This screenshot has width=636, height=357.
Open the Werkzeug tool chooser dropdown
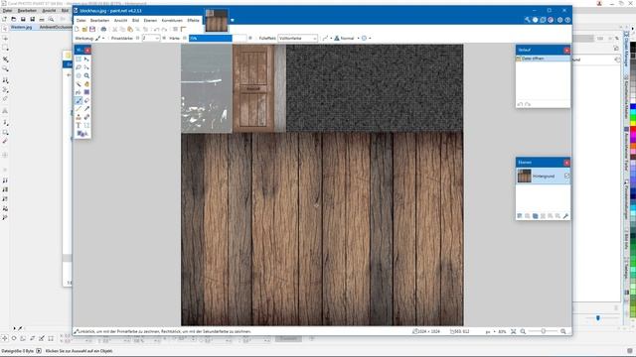pyautogui.click(x=99, y=38)
